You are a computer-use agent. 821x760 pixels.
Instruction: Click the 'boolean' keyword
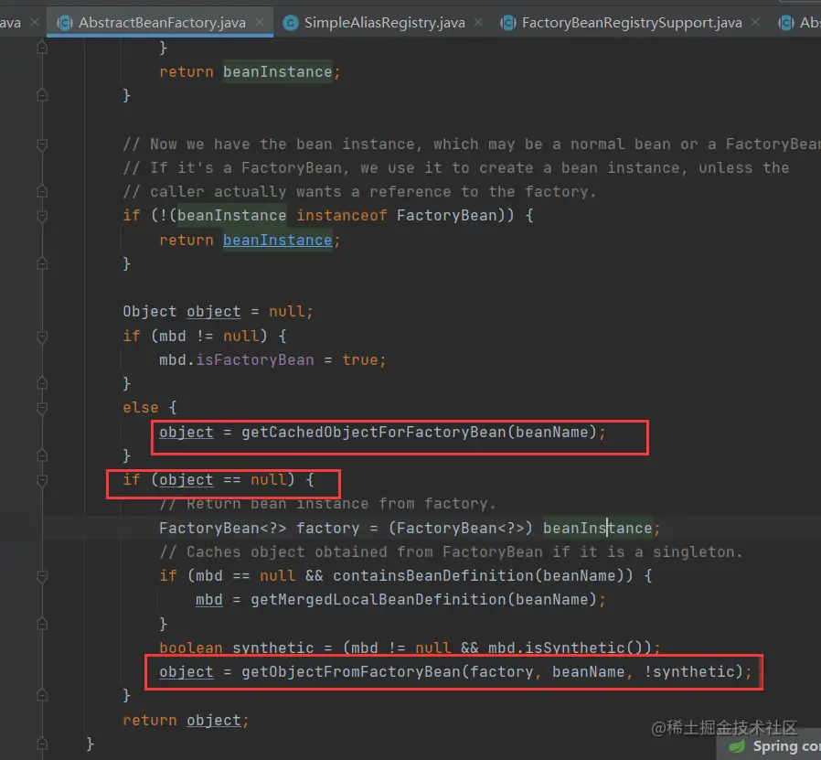point(190,648)
